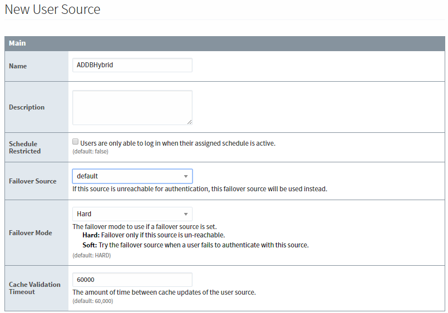Click the Description label
This screenshot has width=448, height=313.
point(27,107)
